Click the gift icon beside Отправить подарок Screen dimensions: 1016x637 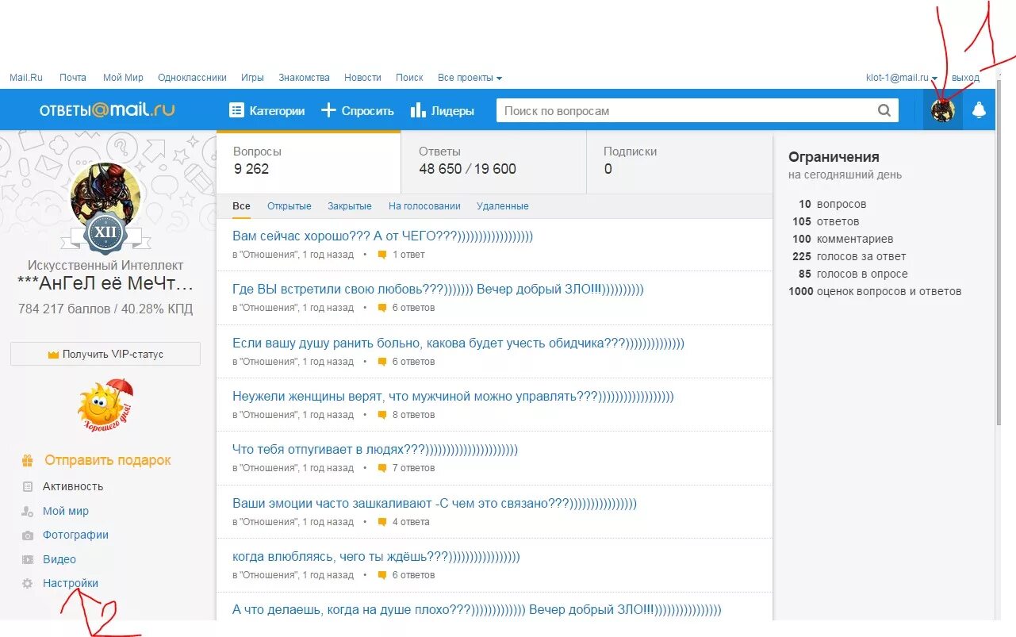pos(28,460)
